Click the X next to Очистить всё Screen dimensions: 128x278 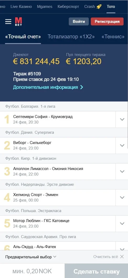coord(122,256)
